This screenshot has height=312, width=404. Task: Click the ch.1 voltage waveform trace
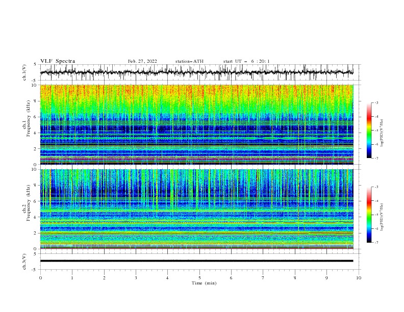196,72
